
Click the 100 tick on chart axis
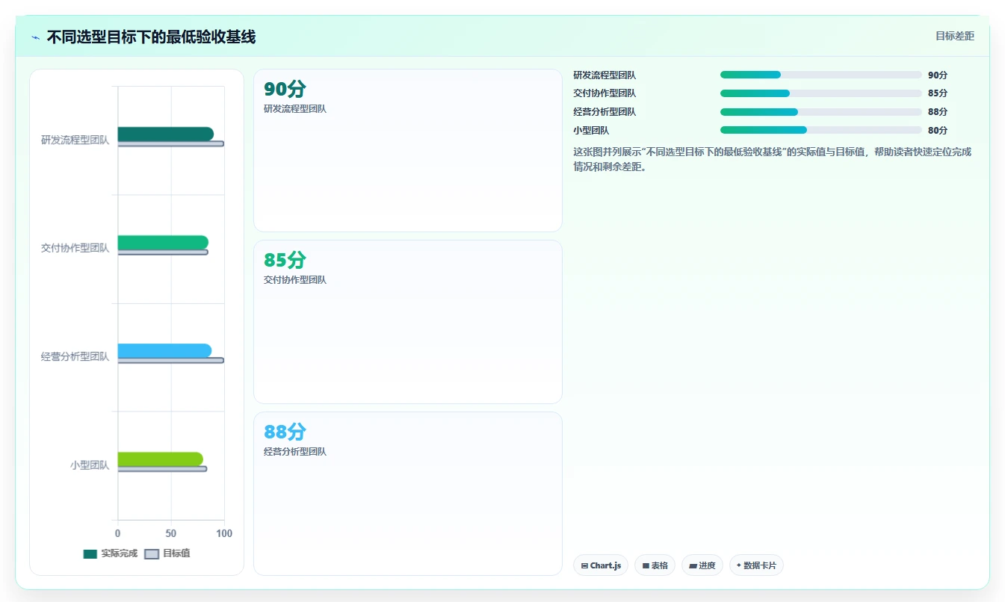tap(224, 533)
